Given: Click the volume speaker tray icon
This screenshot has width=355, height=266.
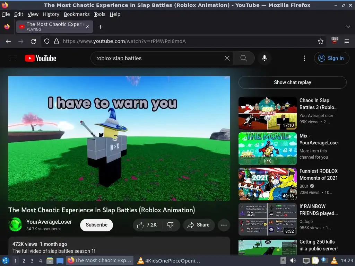Looking at the screenshot, I should pyautogui.click(x=293, y=260).
